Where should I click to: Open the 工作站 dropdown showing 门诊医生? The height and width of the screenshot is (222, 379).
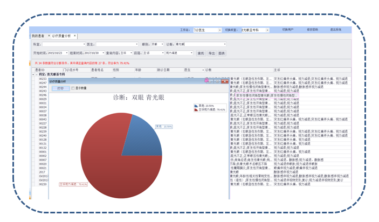click(220, 30)
